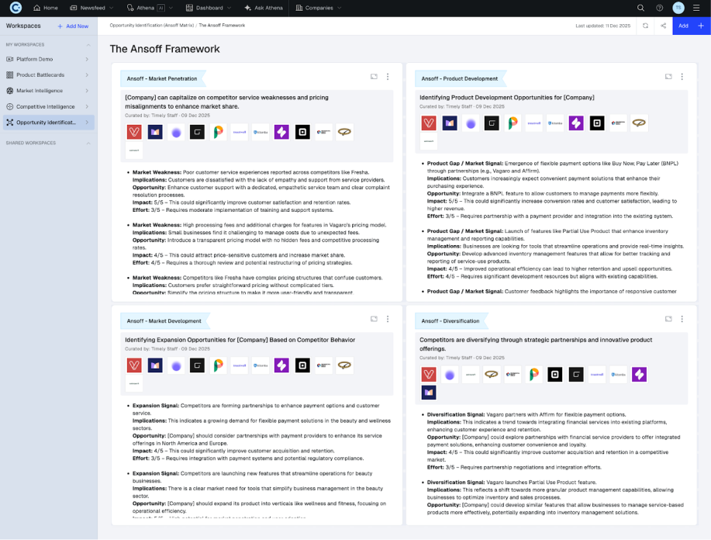This screenshot has width=711, height=540.
Task: Expand the Market Development card fullscreen
Action: pyautogui.click(x=374, y=319)
